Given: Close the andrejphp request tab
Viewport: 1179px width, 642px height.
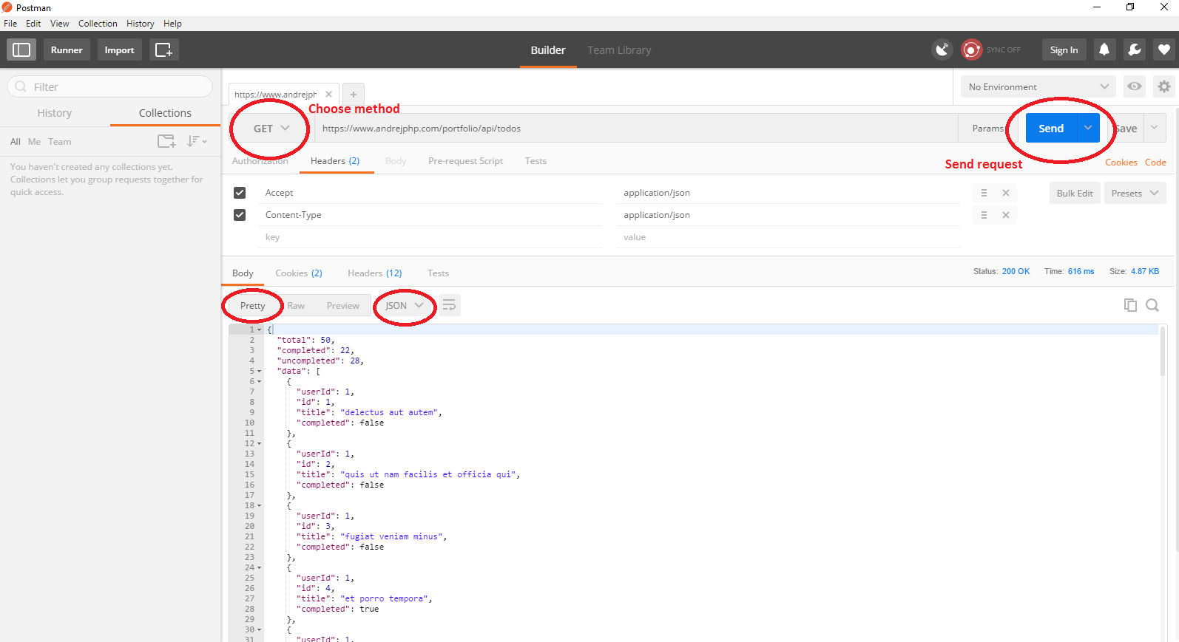Looking at the screenshot, I should [328, 95].
